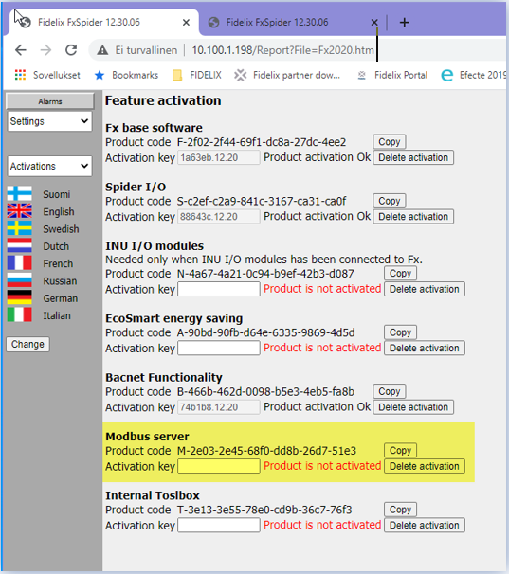This screenshot has width=509, height=574.
Task: Copy the Fx base software product code
Action: [x=390, y=142]
